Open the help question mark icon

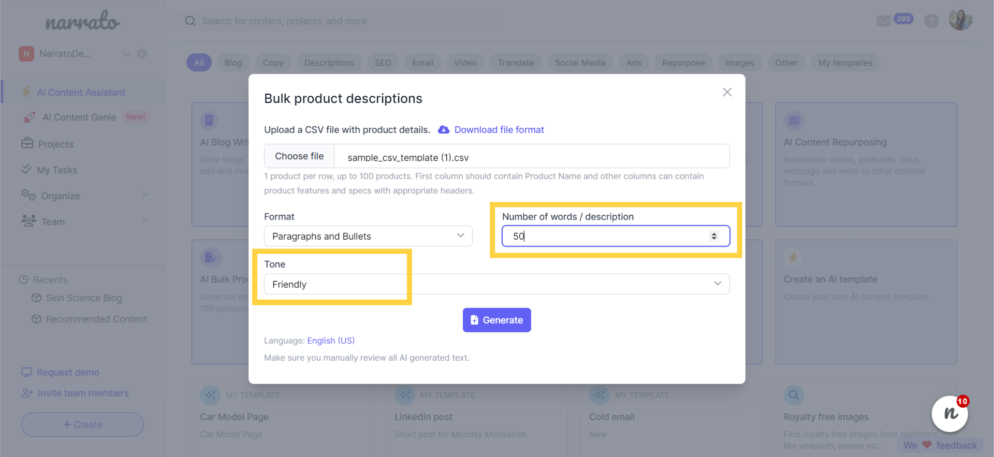931,21
